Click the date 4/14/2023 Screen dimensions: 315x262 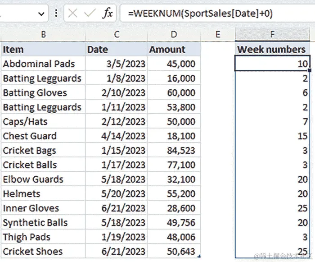pyautogui.click(x=116, y=136)
